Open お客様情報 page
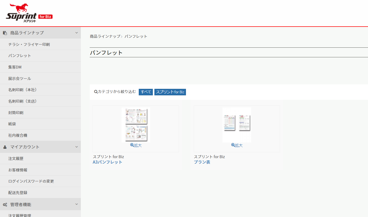Image resolution: width=368 pixels, height=217 pixels. click(40, 170)
